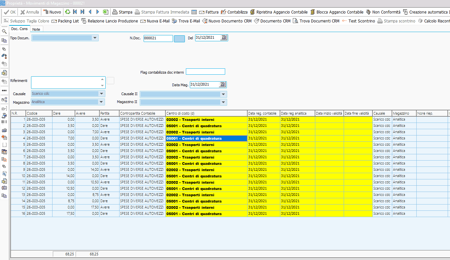Switch to Doc. Cons tab
Viewport: 450px width, 260px height.
19,29
